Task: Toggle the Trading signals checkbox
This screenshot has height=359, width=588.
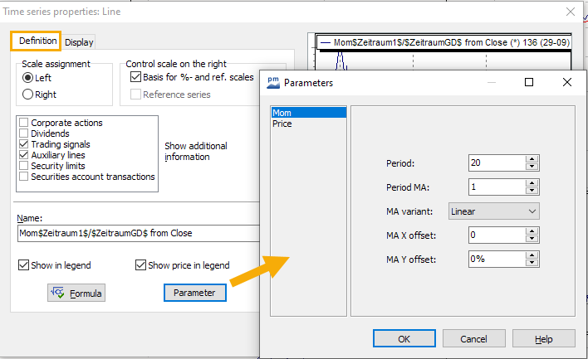Action: pos(23,144)
